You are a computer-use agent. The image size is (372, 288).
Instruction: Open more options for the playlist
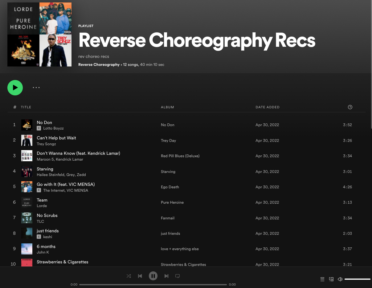(36, 88)
